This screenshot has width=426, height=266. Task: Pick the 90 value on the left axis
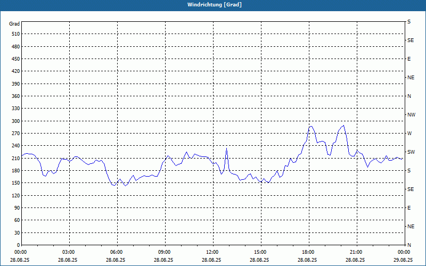[16, 208]
